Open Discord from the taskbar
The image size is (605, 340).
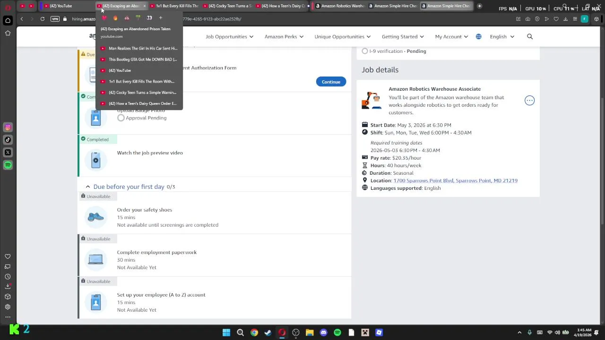pos(323,332)
